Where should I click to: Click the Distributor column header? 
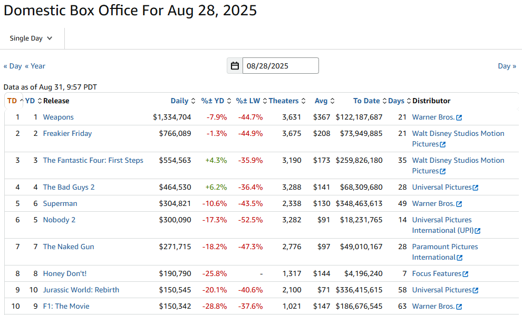431,101
